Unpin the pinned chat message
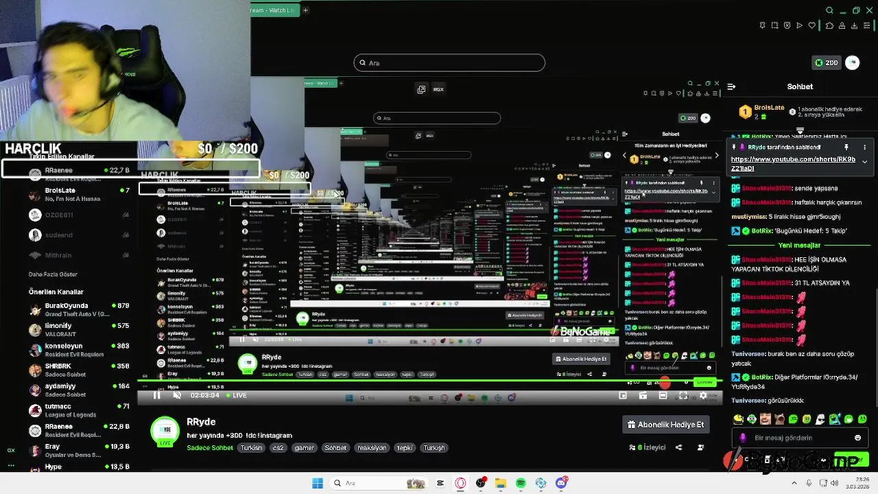Image resolution: width=878 pixels, height=494 pixels. coord(846,148)
